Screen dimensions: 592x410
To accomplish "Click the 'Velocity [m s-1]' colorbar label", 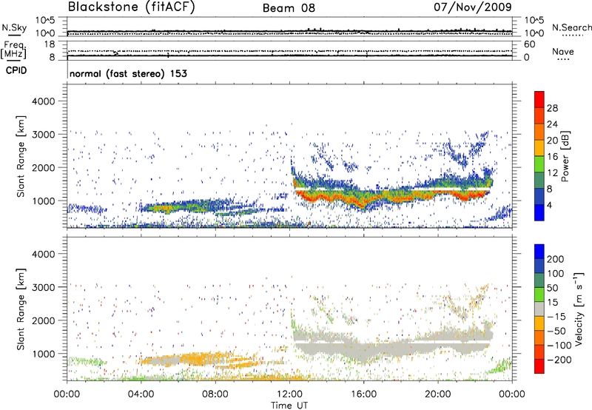I will (x=579, y=309).
